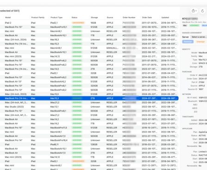Sort by the Product Type column header

56,18
